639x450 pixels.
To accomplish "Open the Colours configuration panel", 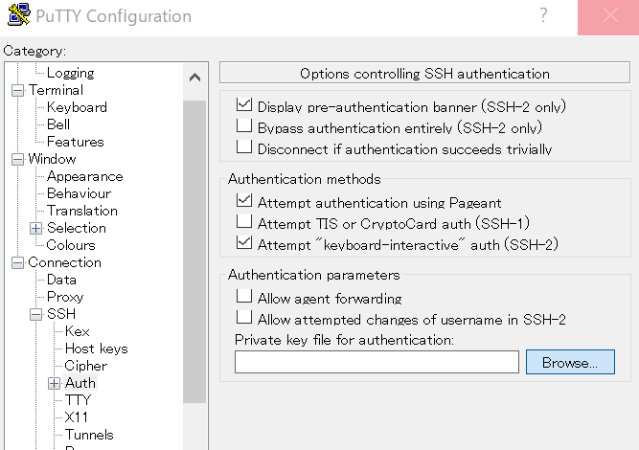I will pos(71,245).
